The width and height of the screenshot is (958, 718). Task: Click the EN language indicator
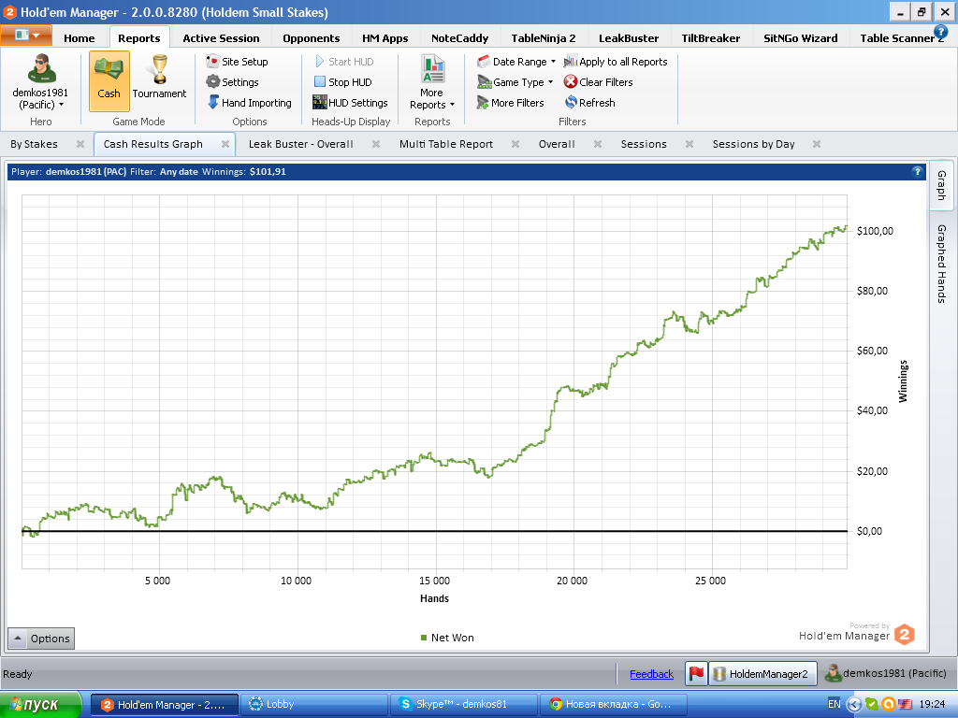pos(834,705)
